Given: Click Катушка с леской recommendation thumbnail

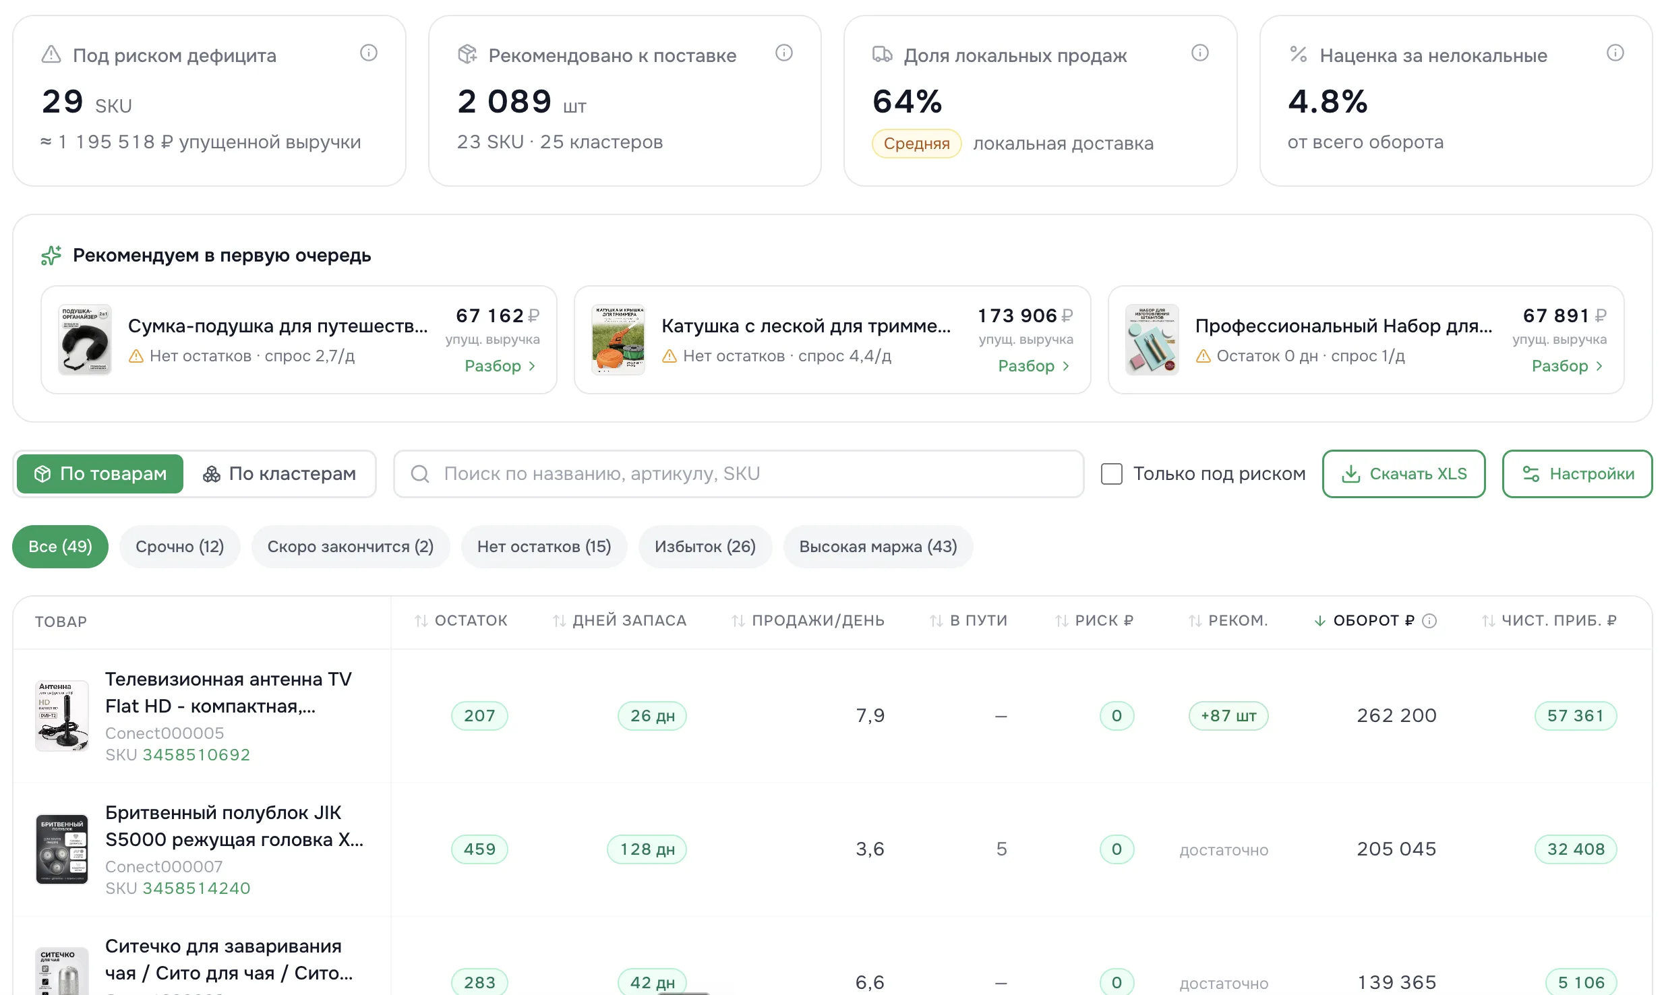Looking at the screenshot, I should 618,340.
